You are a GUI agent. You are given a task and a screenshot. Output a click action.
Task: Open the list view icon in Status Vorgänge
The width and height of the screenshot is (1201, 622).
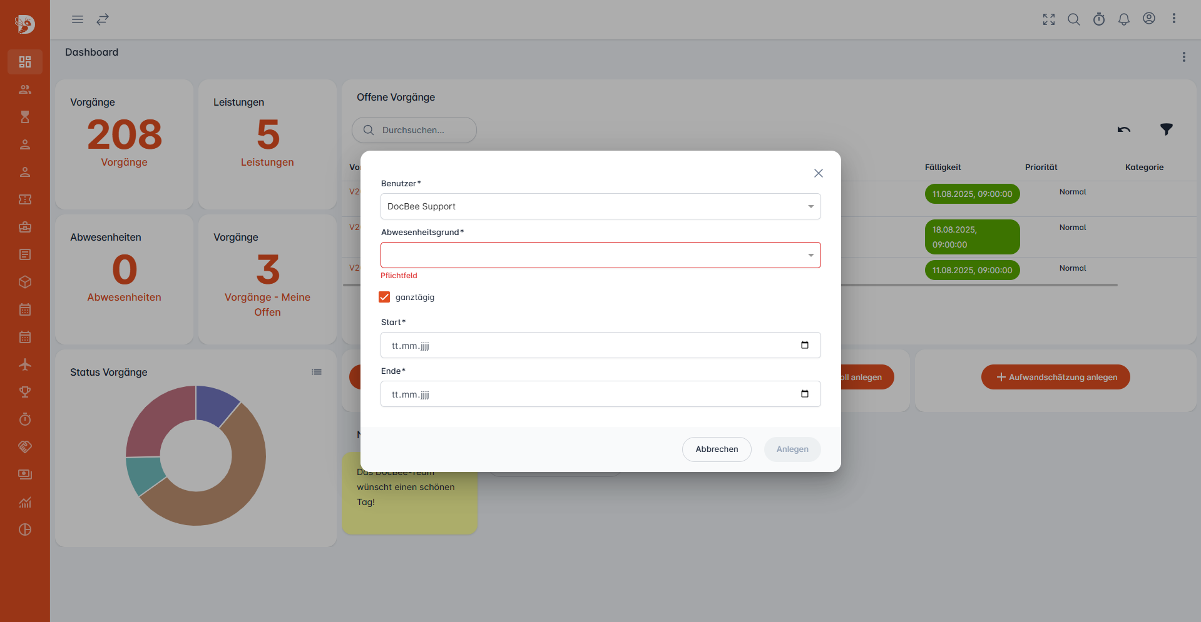pyautogui.click(x=317, y=371)
